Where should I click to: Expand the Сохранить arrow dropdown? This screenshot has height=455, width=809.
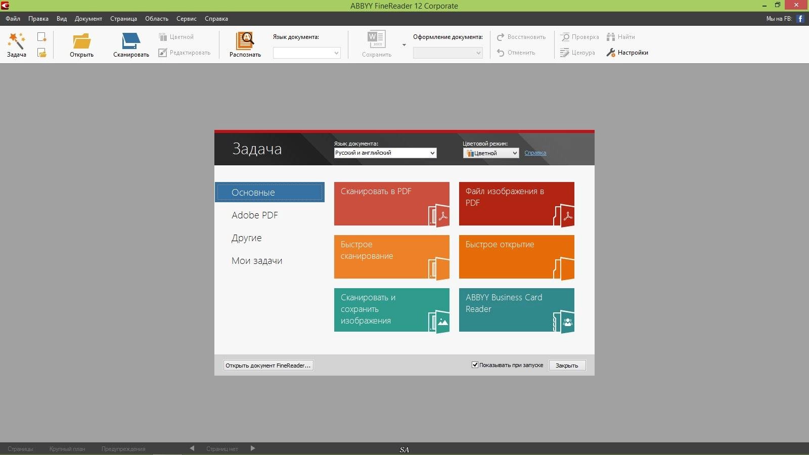coord(404,45)
